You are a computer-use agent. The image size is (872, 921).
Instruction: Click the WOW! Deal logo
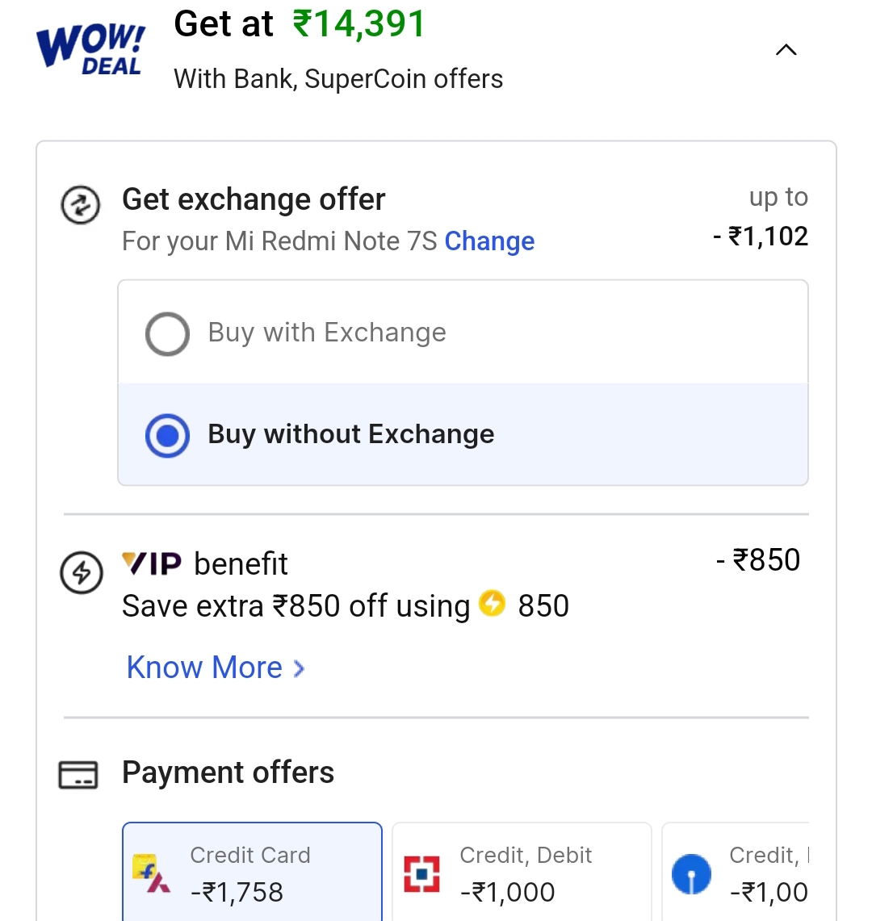click(x=90, y=48)
